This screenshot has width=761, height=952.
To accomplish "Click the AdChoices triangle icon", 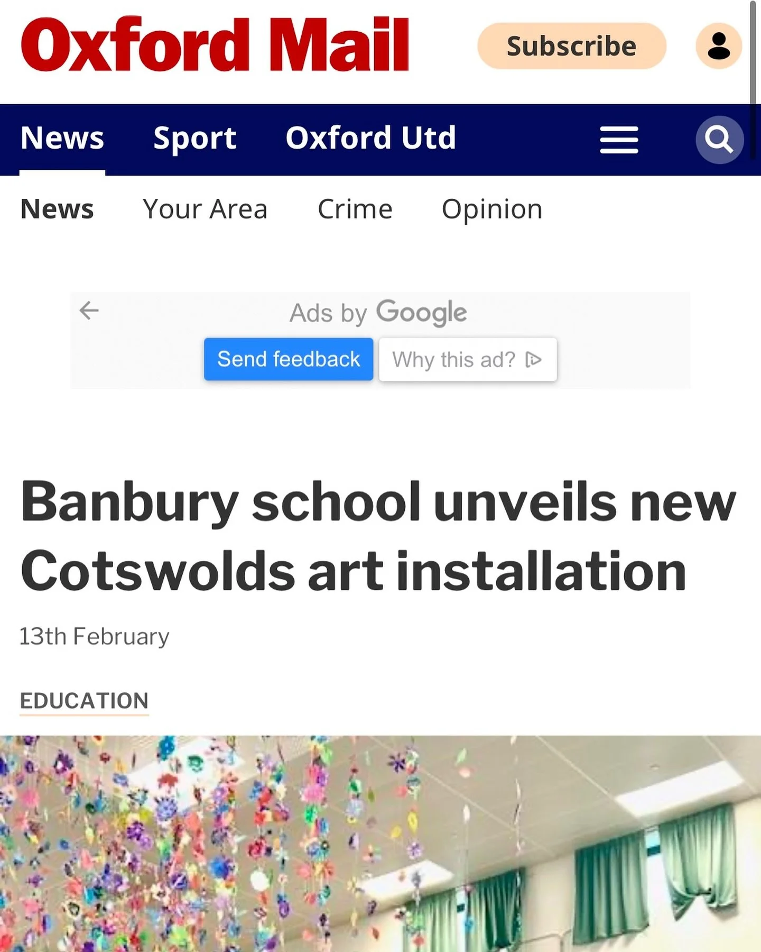I will (x=534, y=360).
